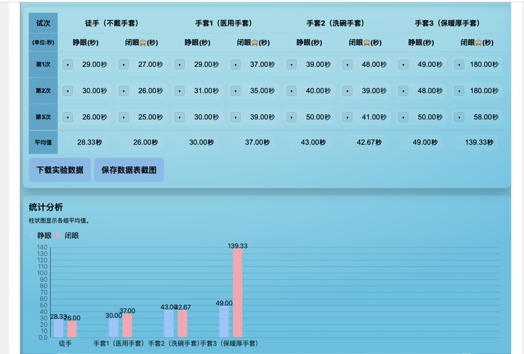
Task: Click the 手套3（保暖厚手套）column header
Action: click(x=447, y=23)
